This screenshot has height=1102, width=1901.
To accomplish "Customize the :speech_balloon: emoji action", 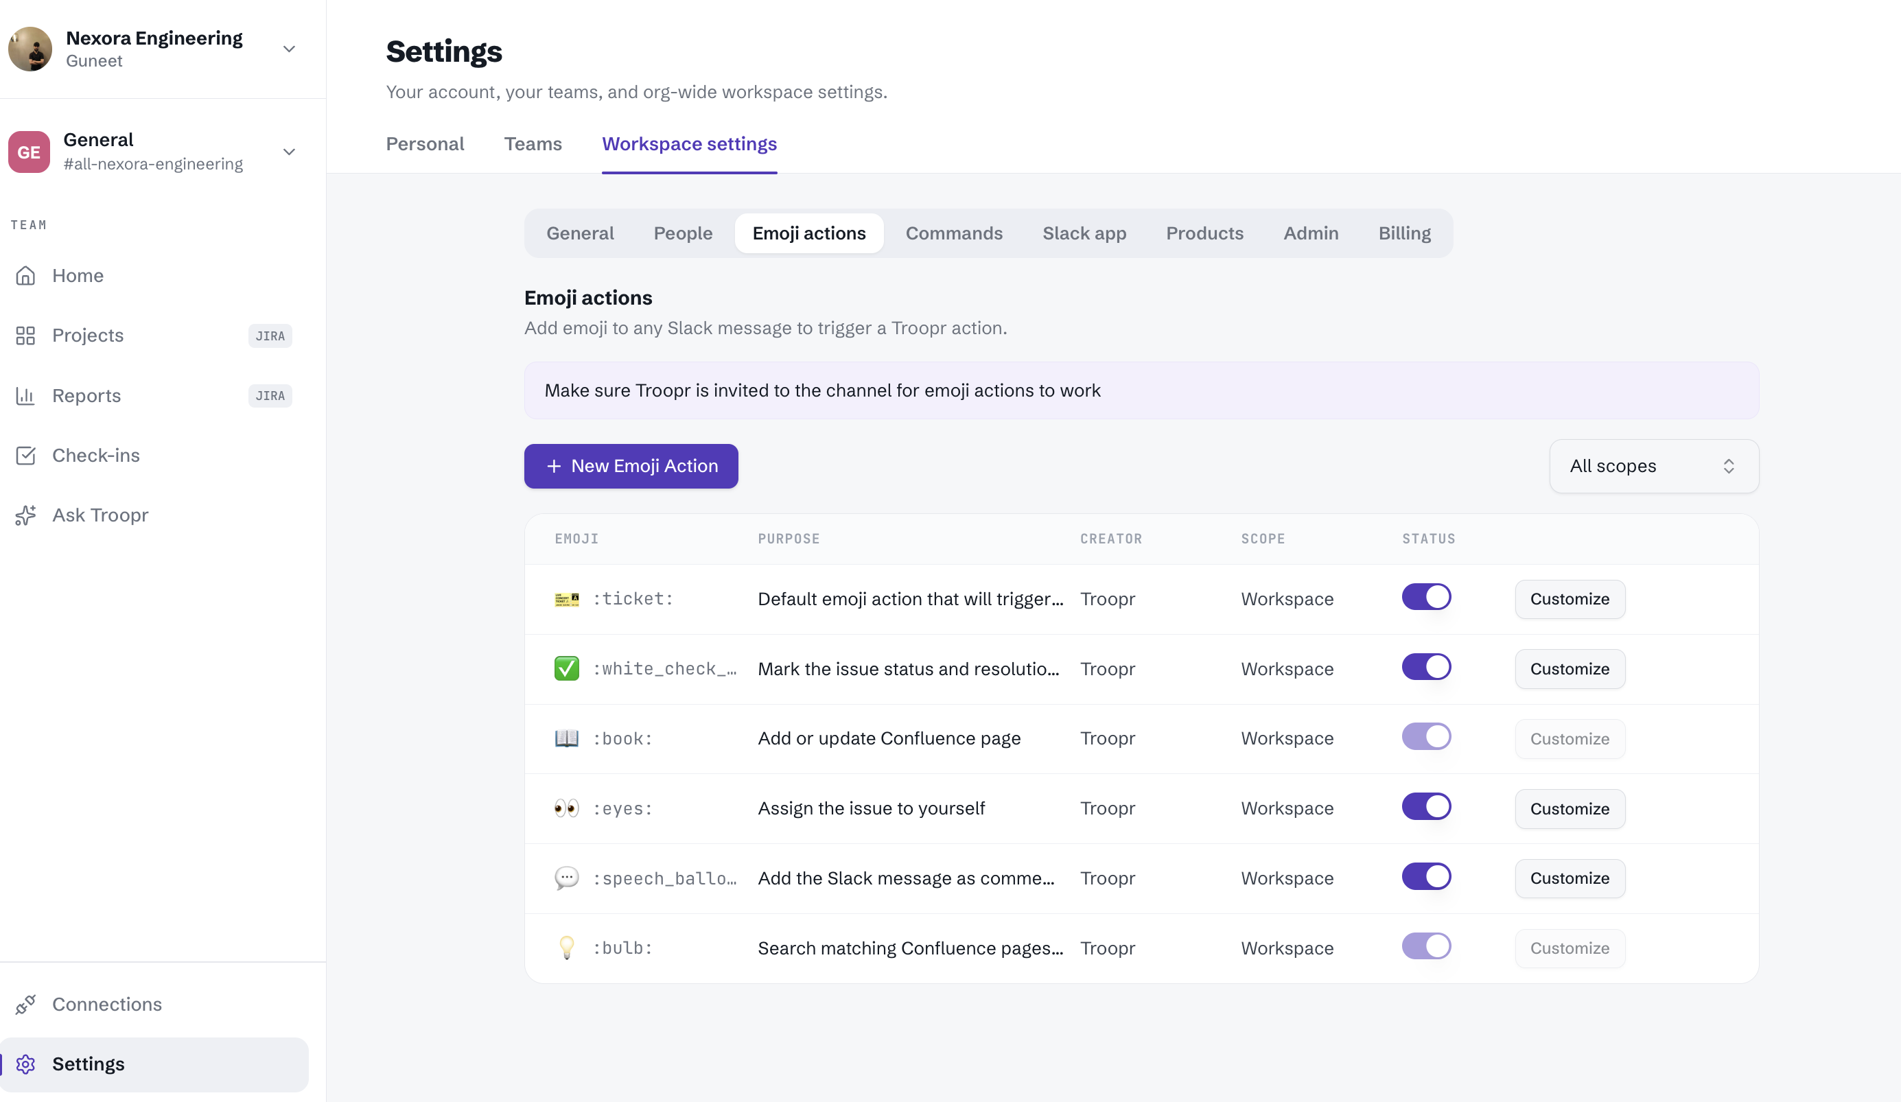I will pyautogui.click(x=1570, y=878).
